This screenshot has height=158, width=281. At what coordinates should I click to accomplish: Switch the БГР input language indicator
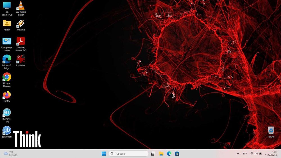point(245,154)
